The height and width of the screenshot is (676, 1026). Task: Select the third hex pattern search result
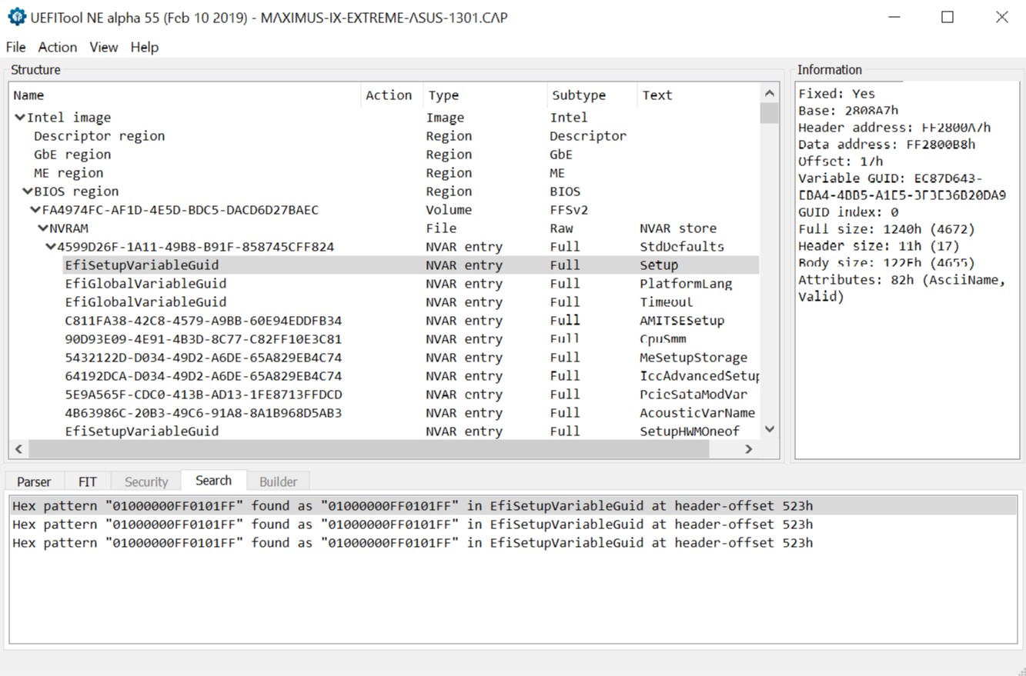pos(513,543)
